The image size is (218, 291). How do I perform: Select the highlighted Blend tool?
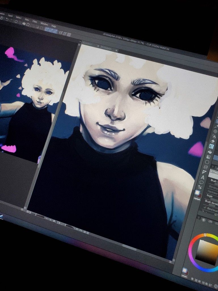(x=211, y=146)
